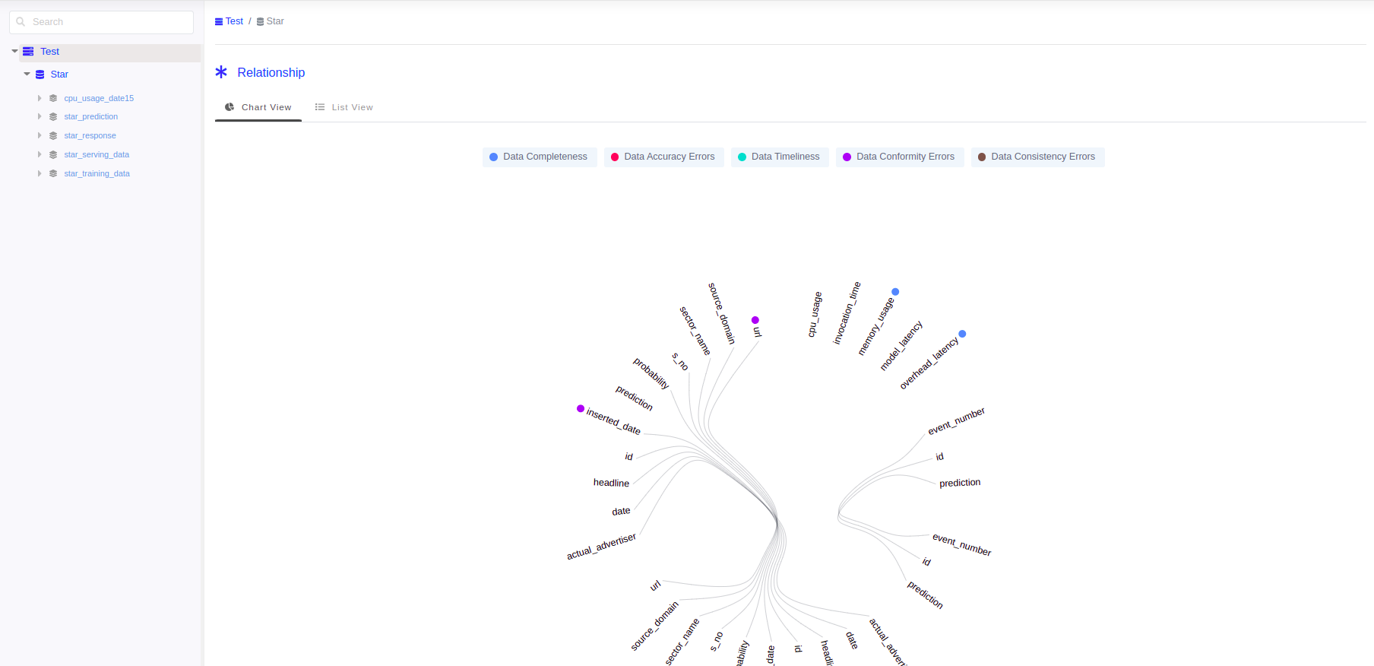Viewport: 1374px width, 666px height.
Task: Open the cpu_usage_date15 table link
Action: coord(99,98)
